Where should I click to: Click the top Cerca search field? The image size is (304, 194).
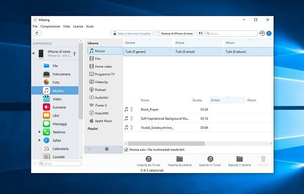pyautogui.click(x=232, y=33)
